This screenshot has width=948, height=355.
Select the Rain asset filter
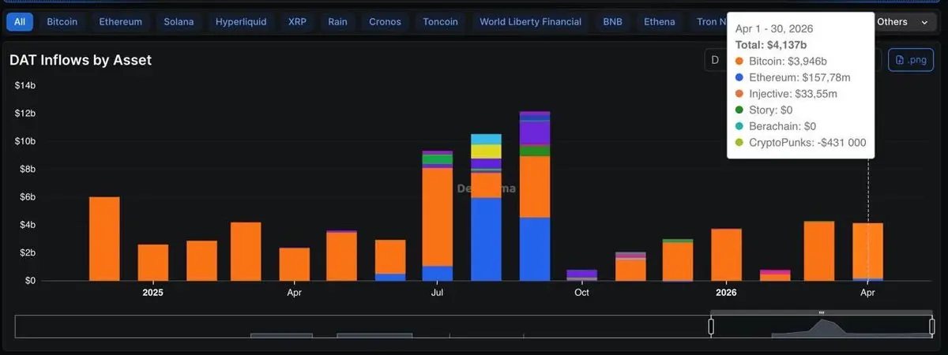coord(338,22)
